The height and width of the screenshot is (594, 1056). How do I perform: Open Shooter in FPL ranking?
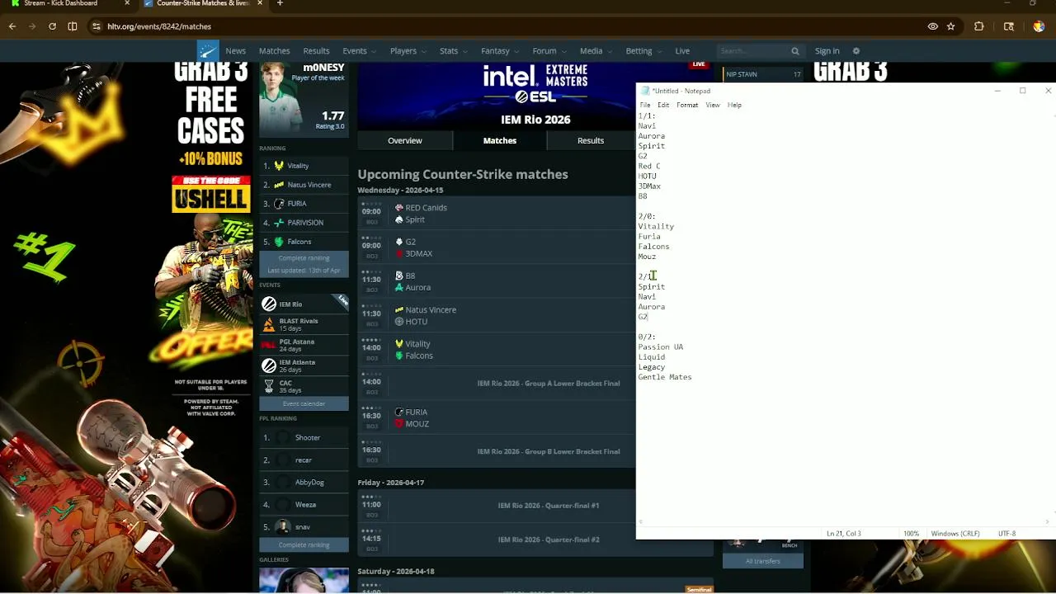[x=308, y=438]
